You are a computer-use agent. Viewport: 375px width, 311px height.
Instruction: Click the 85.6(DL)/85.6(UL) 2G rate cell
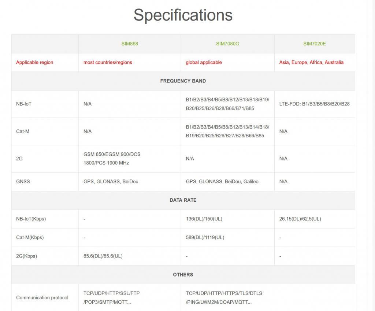click(x=103, y=256)
